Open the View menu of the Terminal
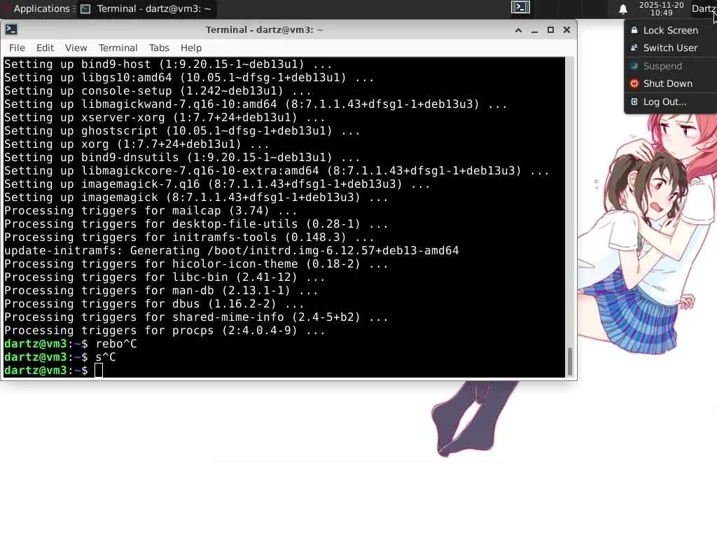This screenshot has width=717, height=538. tap(76, 48)
